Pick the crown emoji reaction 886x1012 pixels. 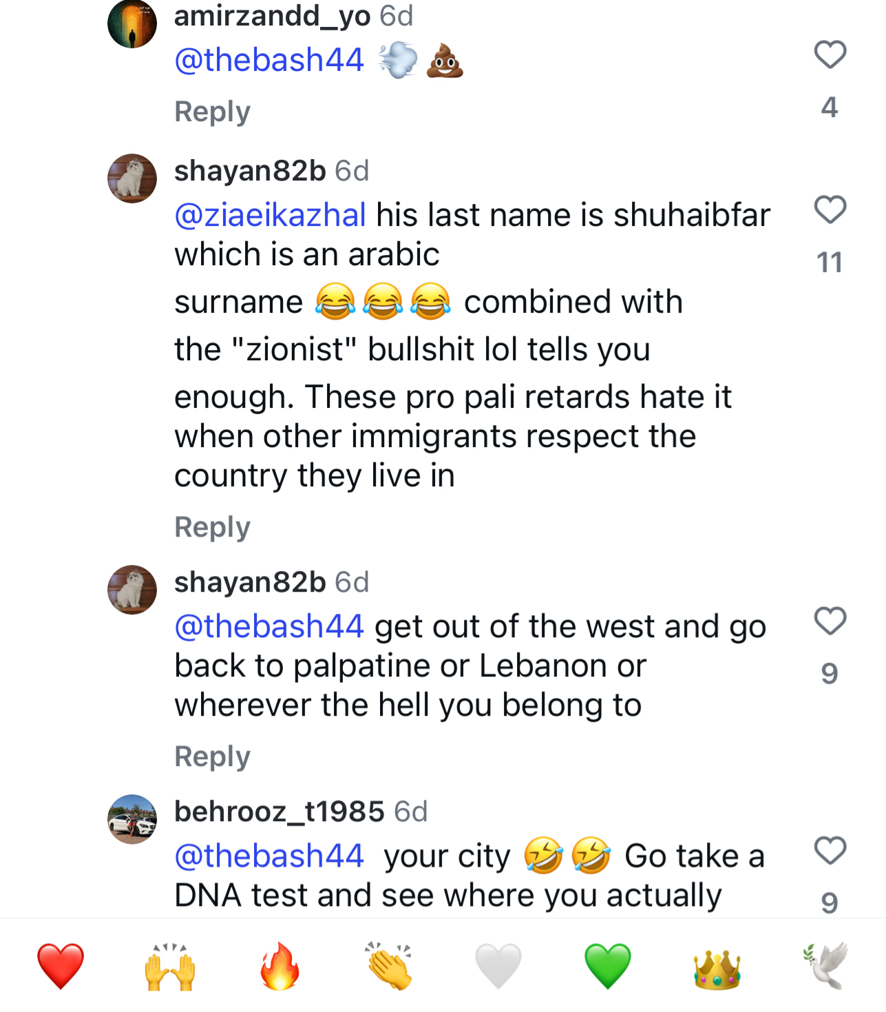(x=717, y=966)
